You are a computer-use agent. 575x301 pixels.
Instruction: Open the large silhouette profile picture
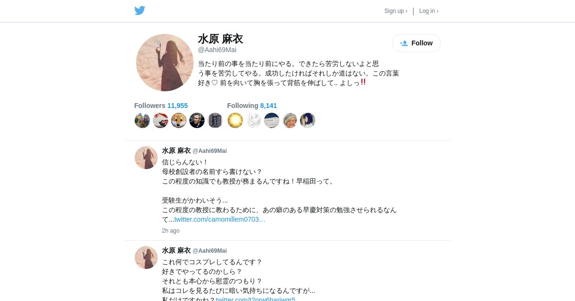(x=165, y=63)
